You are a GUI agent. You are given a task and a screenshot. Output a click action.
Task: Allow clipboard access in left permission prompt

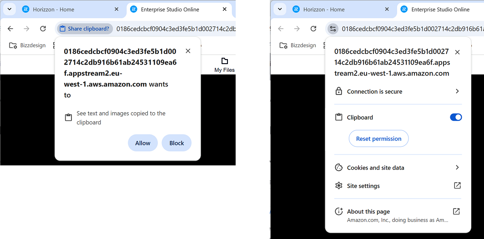click(143, 143)
